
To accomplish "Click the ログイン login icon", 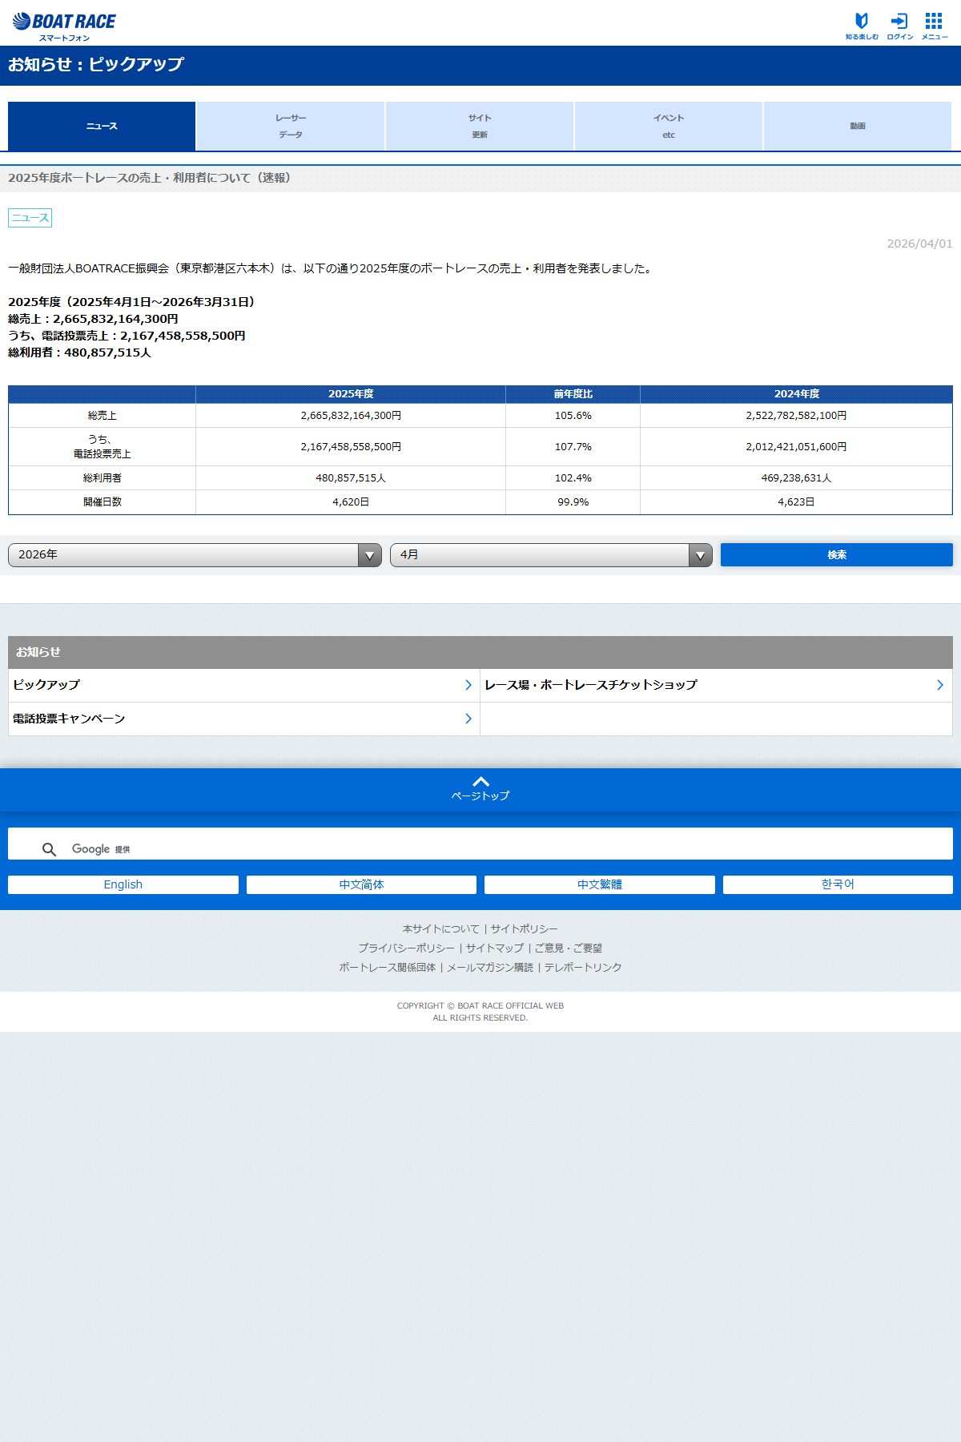I will pos(899,26).
